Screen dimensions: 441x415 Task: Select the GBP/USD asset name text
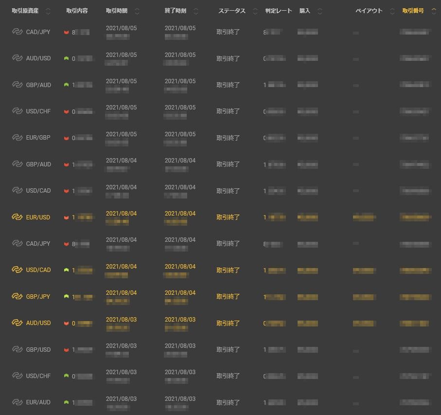[x=38, y=349]
